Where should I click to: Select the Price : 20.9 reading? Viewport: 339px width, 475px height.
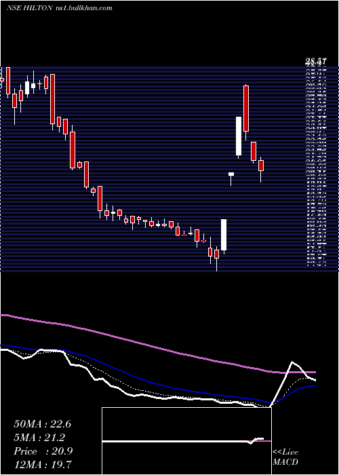point(43,451)
